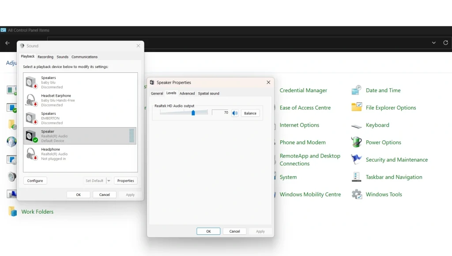This screenshot has width=452, height=256.
Task: Click the File Explorer Options folder icon
Action: tap(356, 107)
